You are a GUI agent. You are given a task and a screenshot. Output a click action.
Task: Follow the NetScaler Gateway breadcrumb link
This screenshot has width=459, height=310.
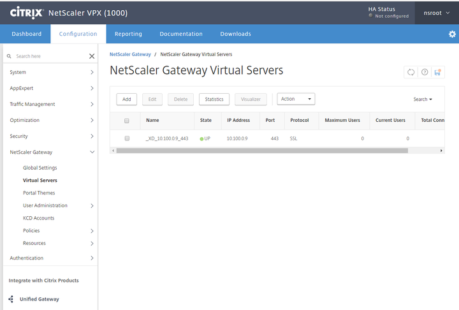click(130, 54)
